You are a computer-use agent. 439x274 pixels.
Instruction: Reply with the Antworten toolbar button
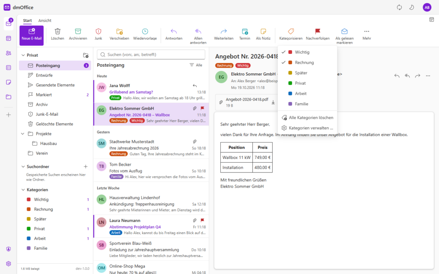tap(174, 34)
